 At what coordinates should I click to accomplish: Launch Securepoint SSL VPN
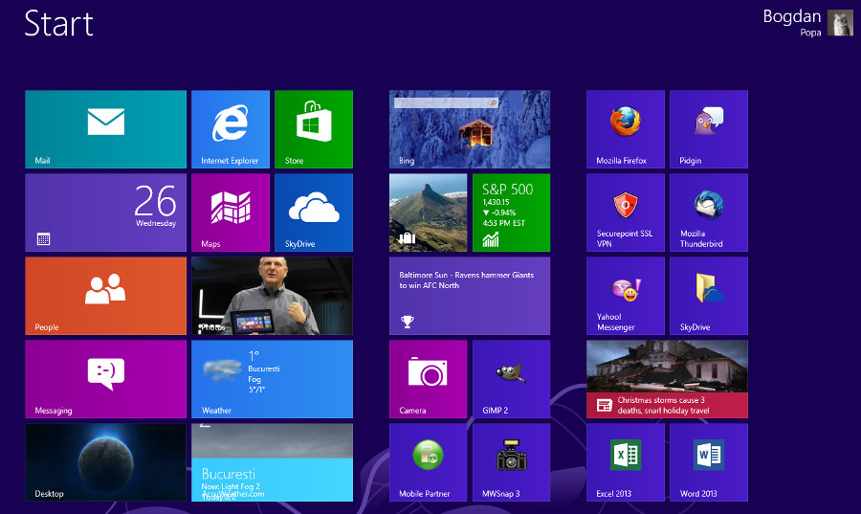pos(626,212)
